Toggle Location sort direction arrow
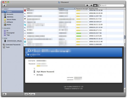 [x=75, y=9]
